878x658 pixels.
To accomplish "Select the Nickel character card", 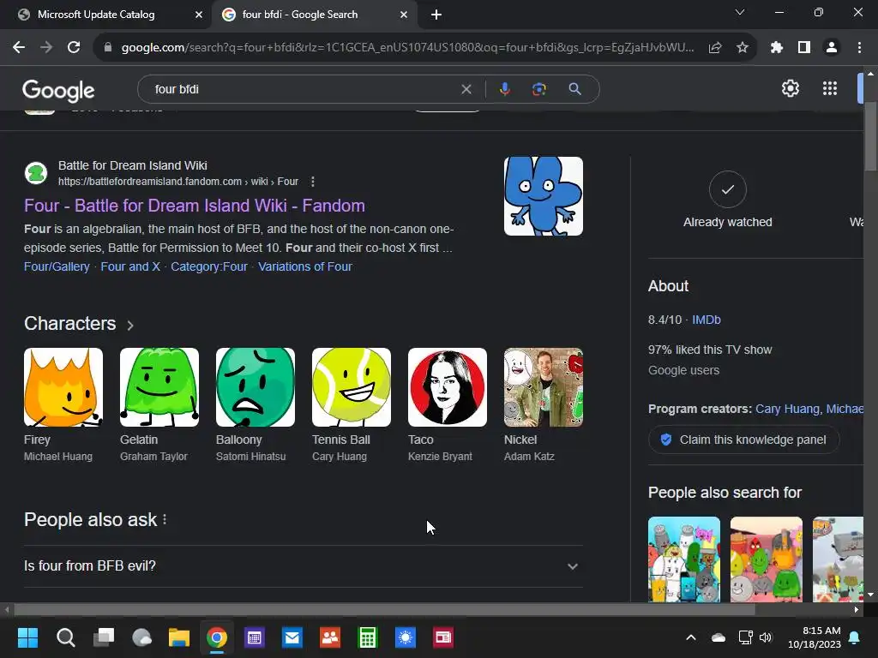I will tap(543, 405).
